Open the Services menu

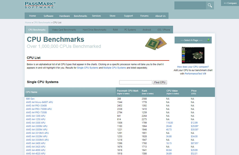pyautogui.click(x=96, y=16)
